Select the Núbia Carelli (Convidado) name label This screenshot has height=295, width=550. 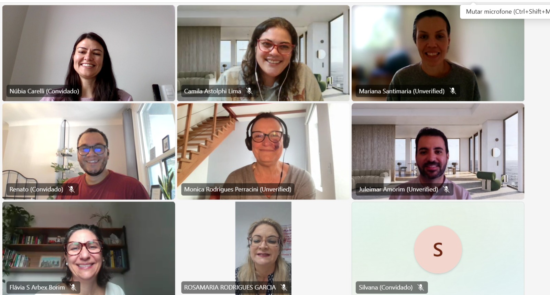coord(44,91)
